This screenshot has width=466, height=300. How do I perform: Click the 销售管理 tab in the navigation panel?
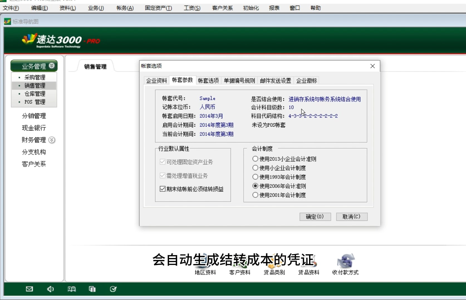coord(95,66)
